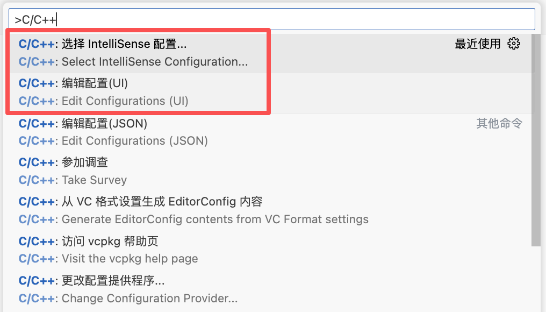Click the 最近使用 label
The image size is (546, 312).
(477, 44)
